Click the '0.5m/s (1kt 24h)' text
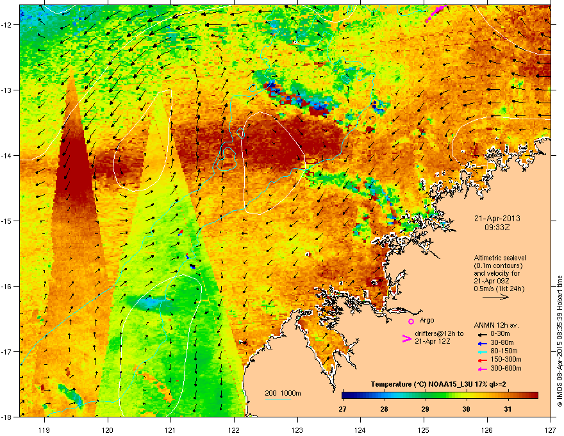 (x=499, y=289)
